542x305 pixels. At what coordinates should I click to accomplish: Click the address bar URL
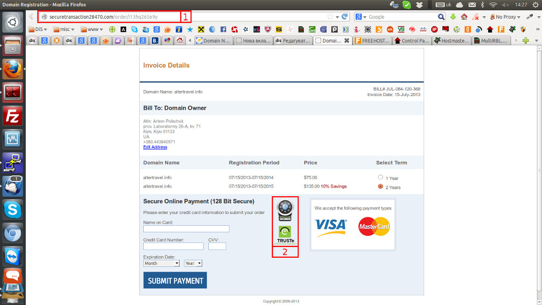103,17
